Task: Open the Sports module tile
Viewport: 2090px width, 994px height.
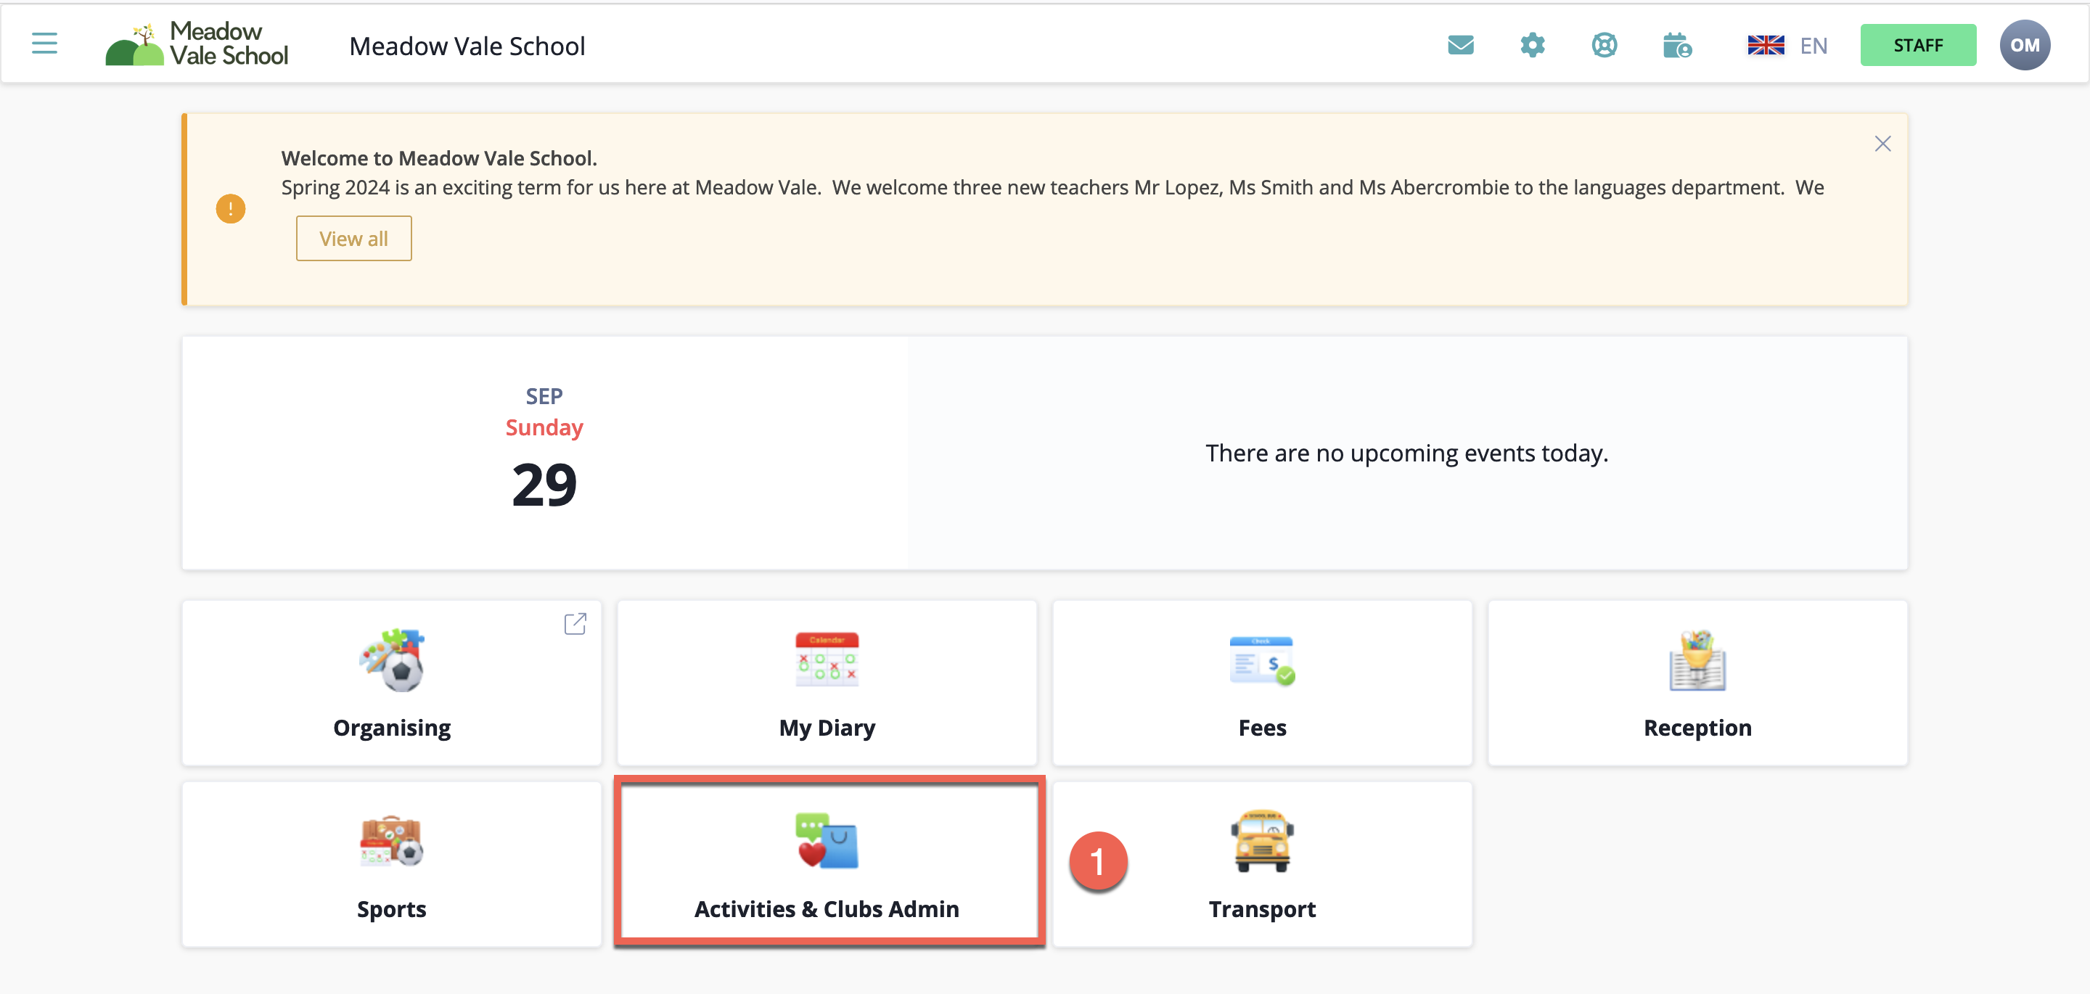Action: pyautogui.click(x=392, y=863)
